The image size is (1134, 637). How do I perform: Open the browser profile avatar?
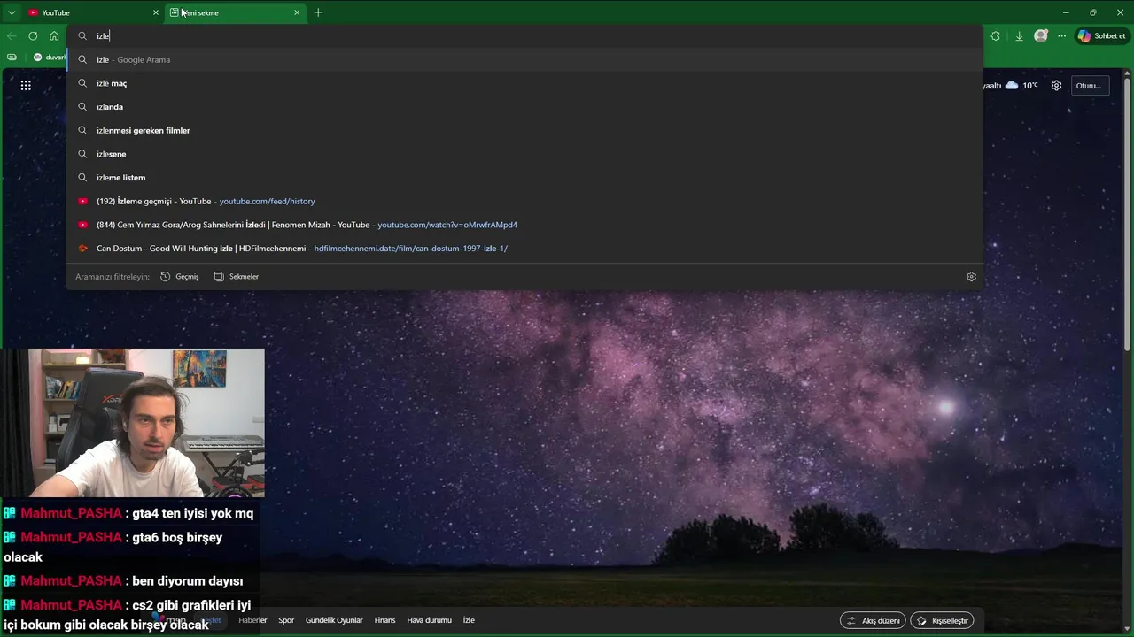(1041, 36)
